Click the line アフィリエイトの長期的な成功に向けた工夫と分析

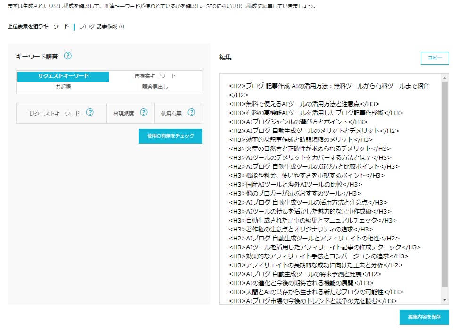tap(316, 265)
